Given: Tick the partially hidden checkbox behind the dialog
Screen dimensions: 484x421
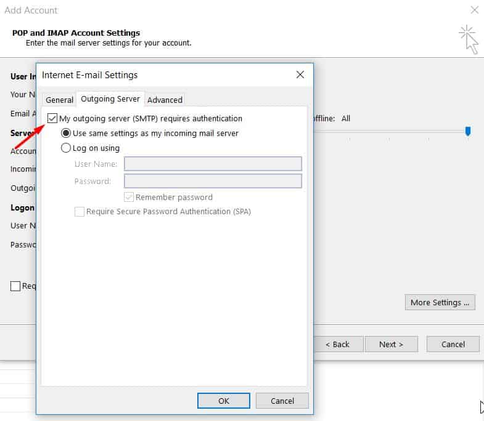Looking at the screenshot, I should tap(15, 286).
